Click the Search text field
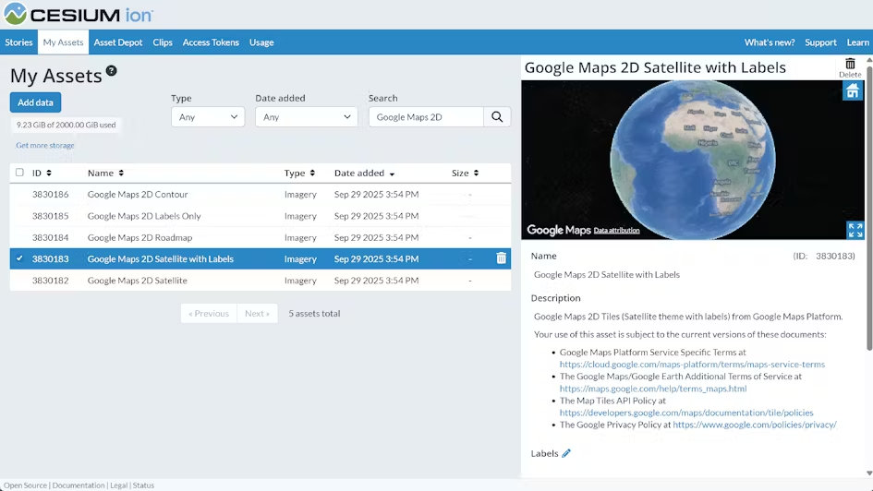 click(426, 117)
